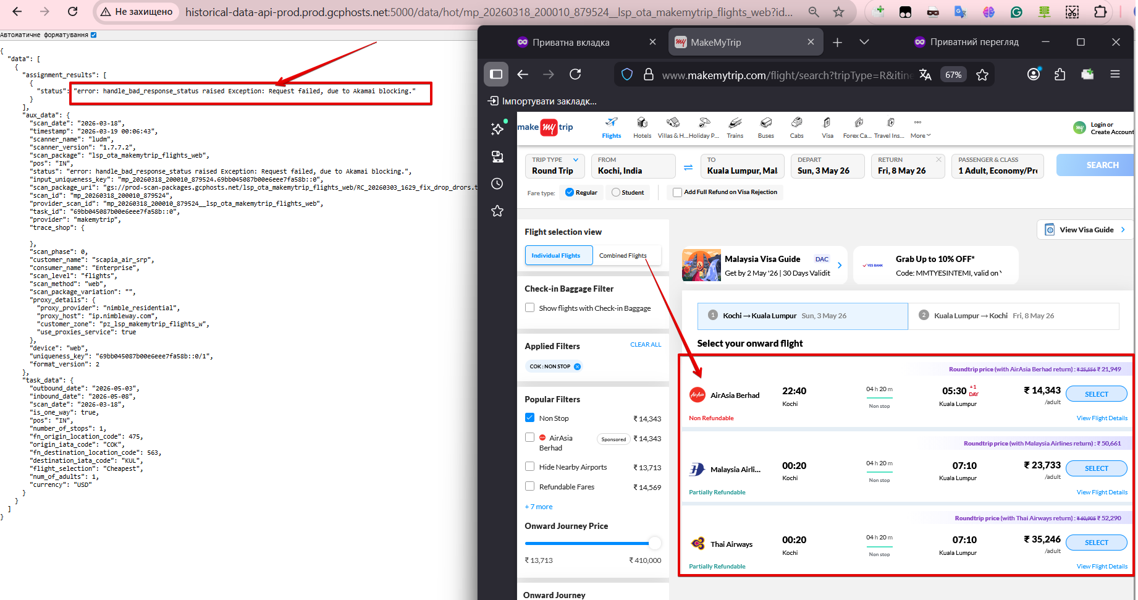The width and height of the screenshot is (1138, 600).
Task: Open the Trip Type dropdown
Action: click(x=555, y=166)
